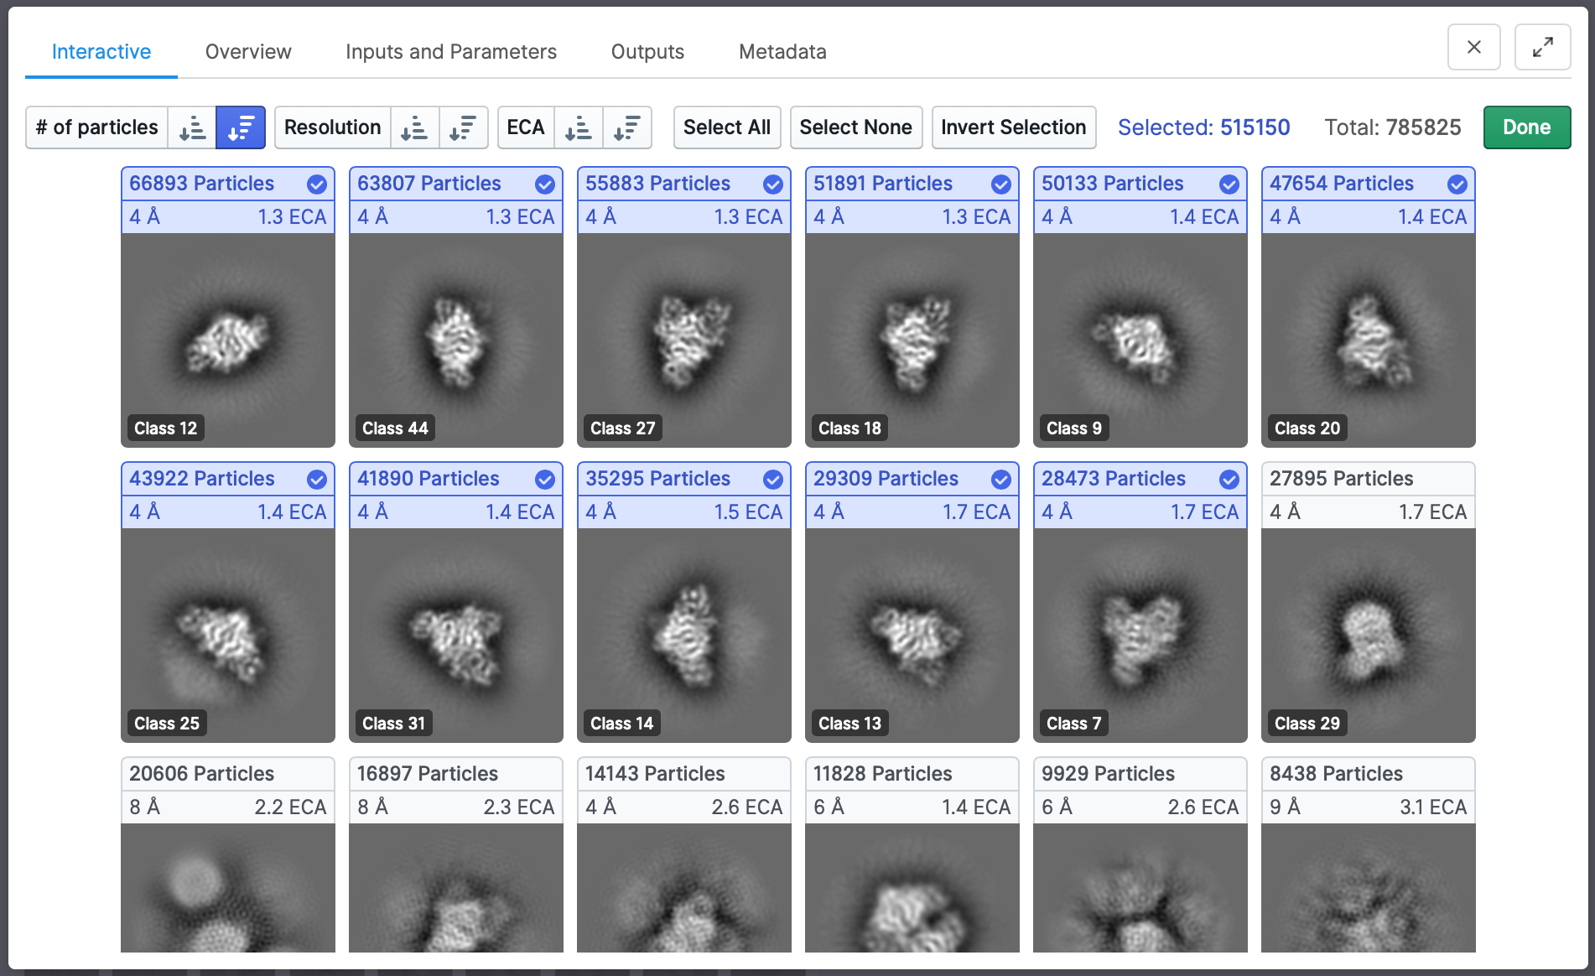Click the Selected: 515150 count
This screenshot has width=1595, height=976.
(1203, 127)
